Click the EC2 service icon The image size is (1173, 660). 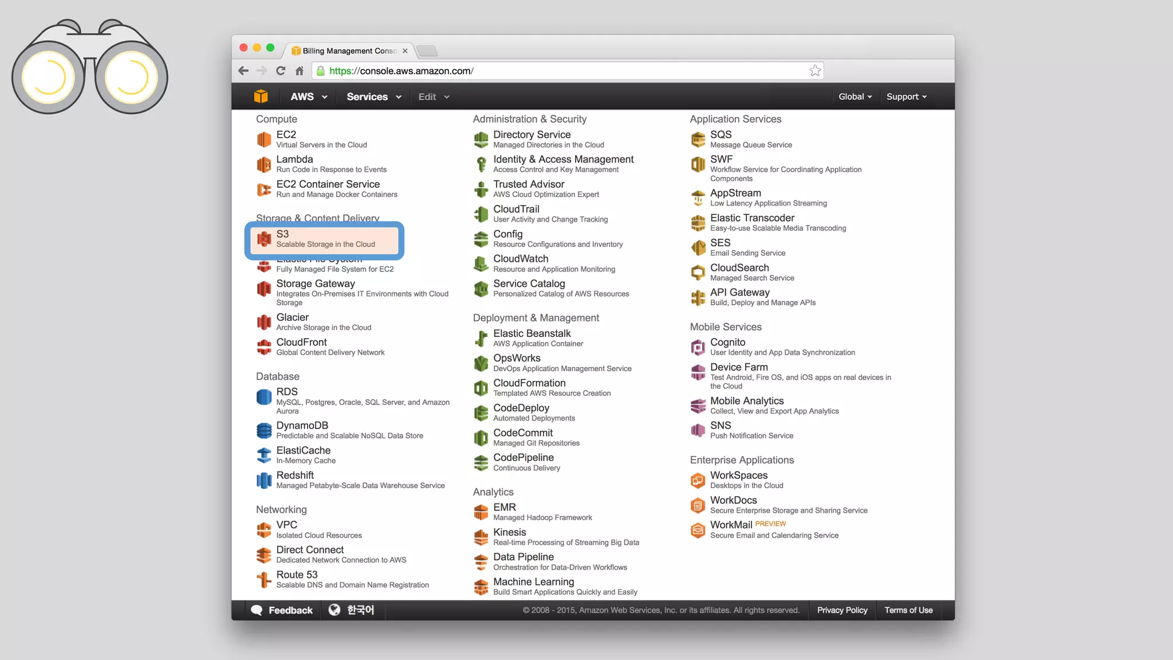pos(263,139)
